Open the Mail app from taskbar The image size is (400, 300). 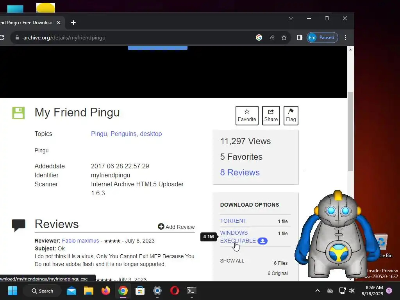[x=71, y=291]
